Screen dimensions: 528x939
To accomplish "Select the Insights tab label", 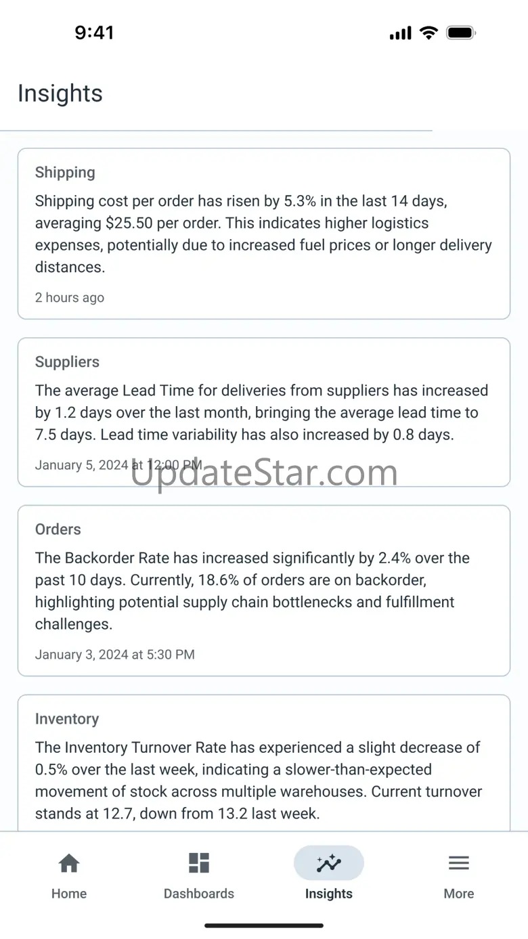I will (x=329, y=894).
